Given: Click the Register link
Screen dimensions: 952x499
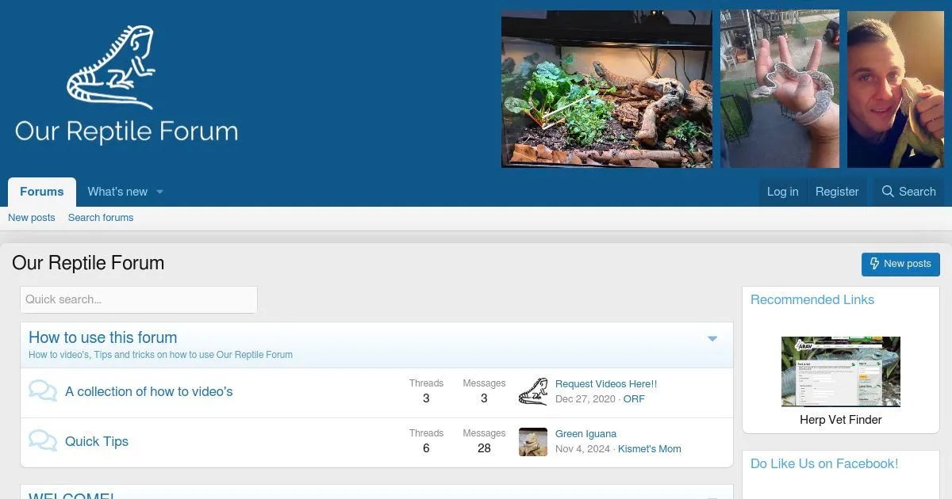Looking at the screenshot, I should (837, 192).
